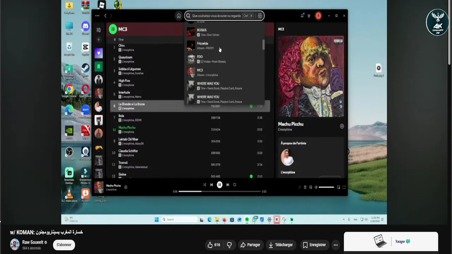
Task: Click the Windows Start button
Action: pyautogui.click(x=156, y=219)
